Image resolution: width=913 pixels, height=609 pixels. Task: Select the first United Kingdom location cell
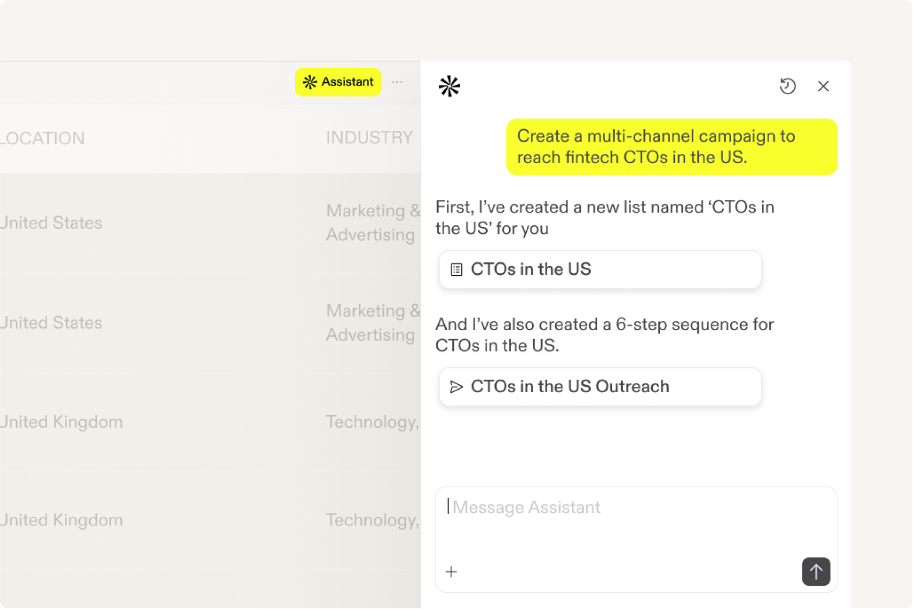tap(62, 422)
